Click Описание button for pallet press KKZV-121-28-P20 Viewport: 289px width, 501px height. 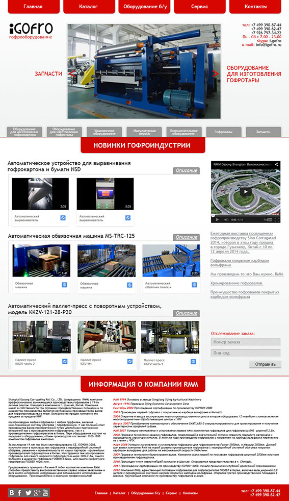click(x=187, y=313)
